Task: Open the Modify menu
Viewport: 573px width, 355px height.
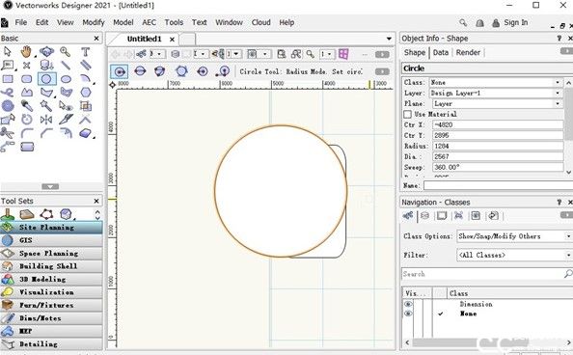Action: click(x=94, y=22)
